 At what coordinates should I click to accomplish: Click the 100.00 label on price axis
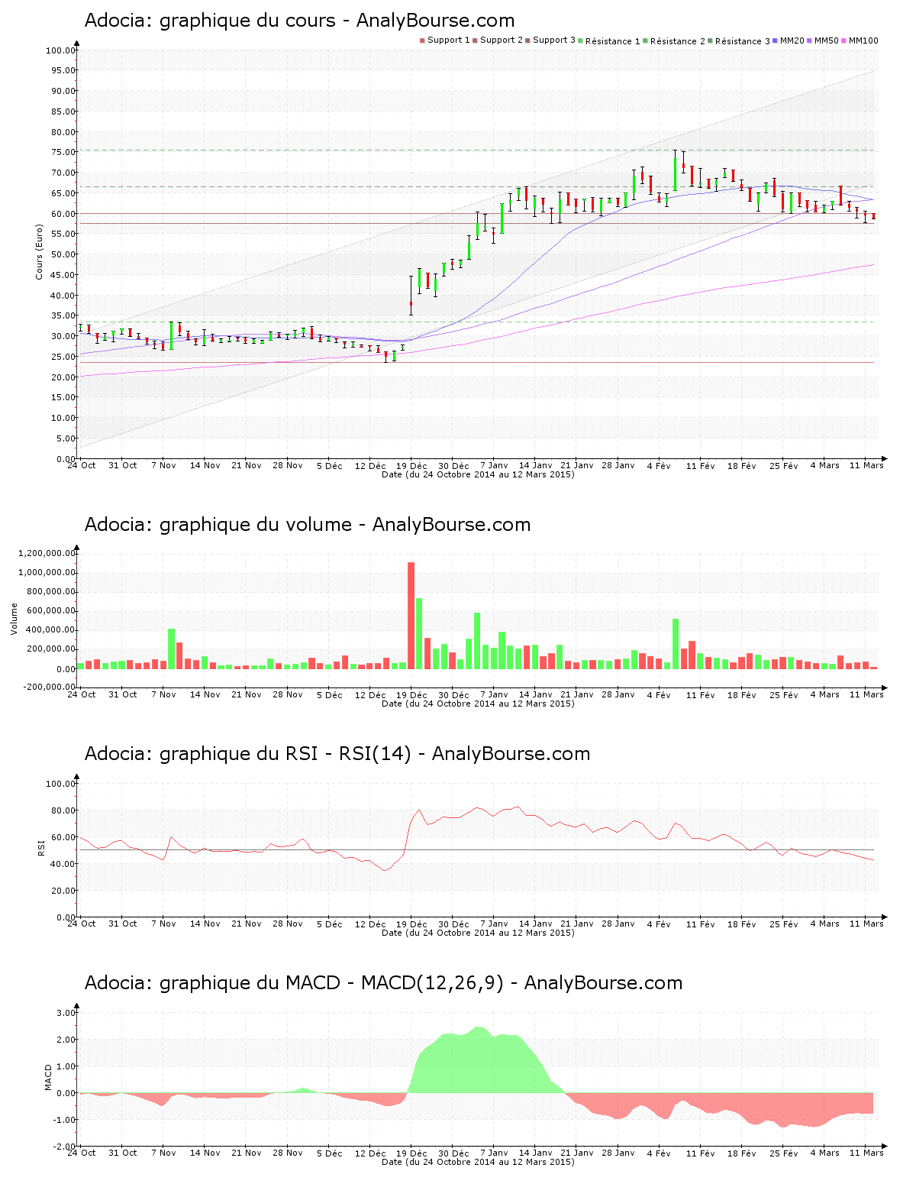(60, 50)
